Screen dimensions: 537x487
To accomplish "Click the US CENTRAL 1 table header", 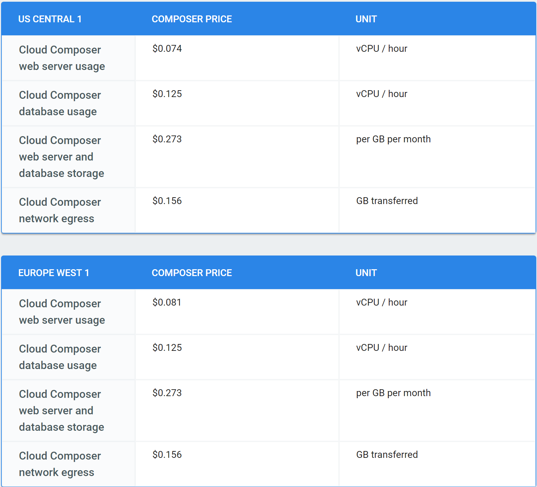I will (50, 19).
